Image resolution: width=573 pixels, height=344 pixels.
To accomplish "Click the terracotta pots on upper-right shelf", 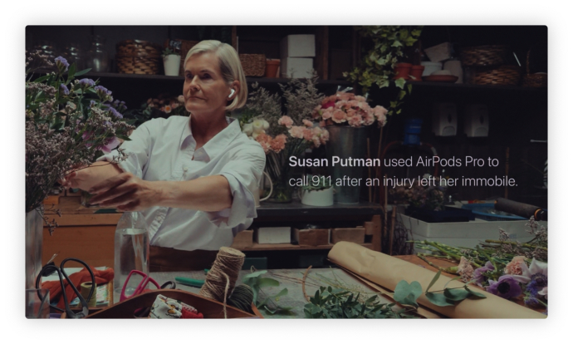I will (x=409, y=71).
